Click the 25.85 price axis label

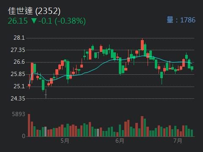pos(18,74)
